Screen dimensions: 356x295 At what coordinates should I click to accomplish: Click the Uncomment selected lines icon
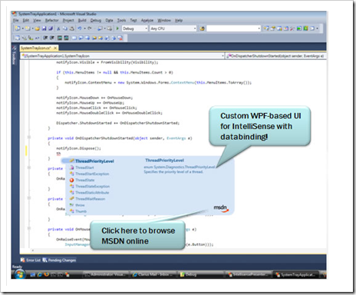[x=66, y=38]
